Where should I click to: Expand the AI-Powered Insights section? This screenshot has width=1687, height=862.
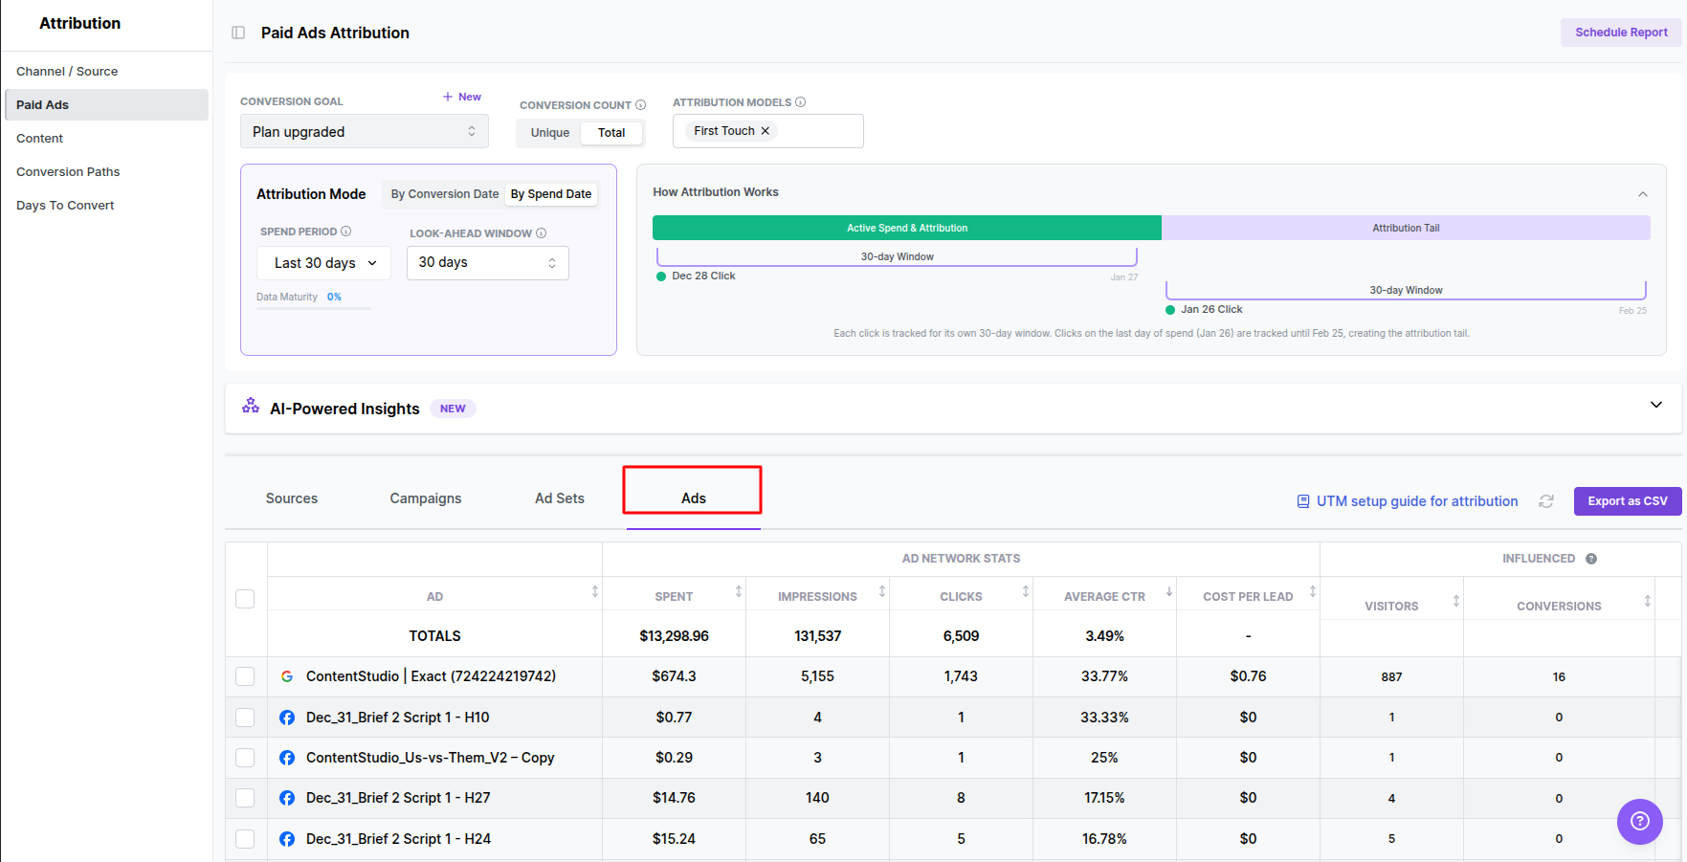[1655, 405]
